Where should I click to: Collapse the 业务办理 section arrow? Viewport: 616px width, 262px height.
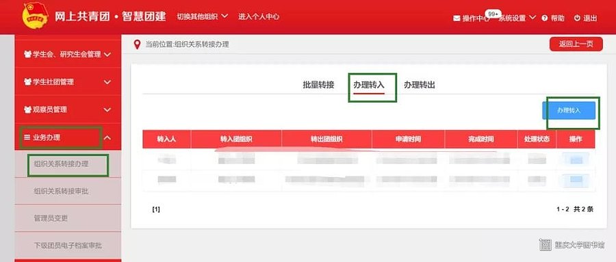(x=107, y=137)
